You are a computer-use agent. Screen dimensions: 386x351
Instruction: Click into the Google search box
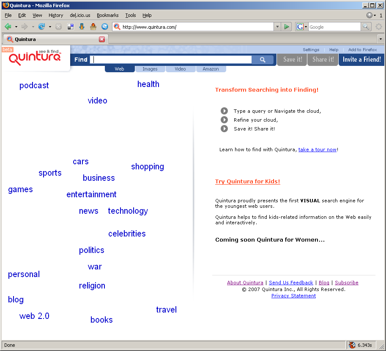pos(334,27)
